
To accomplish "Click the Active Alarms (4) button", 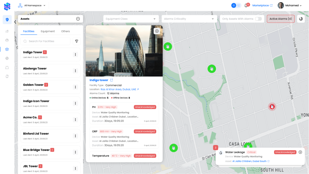I will click(280, 19).
